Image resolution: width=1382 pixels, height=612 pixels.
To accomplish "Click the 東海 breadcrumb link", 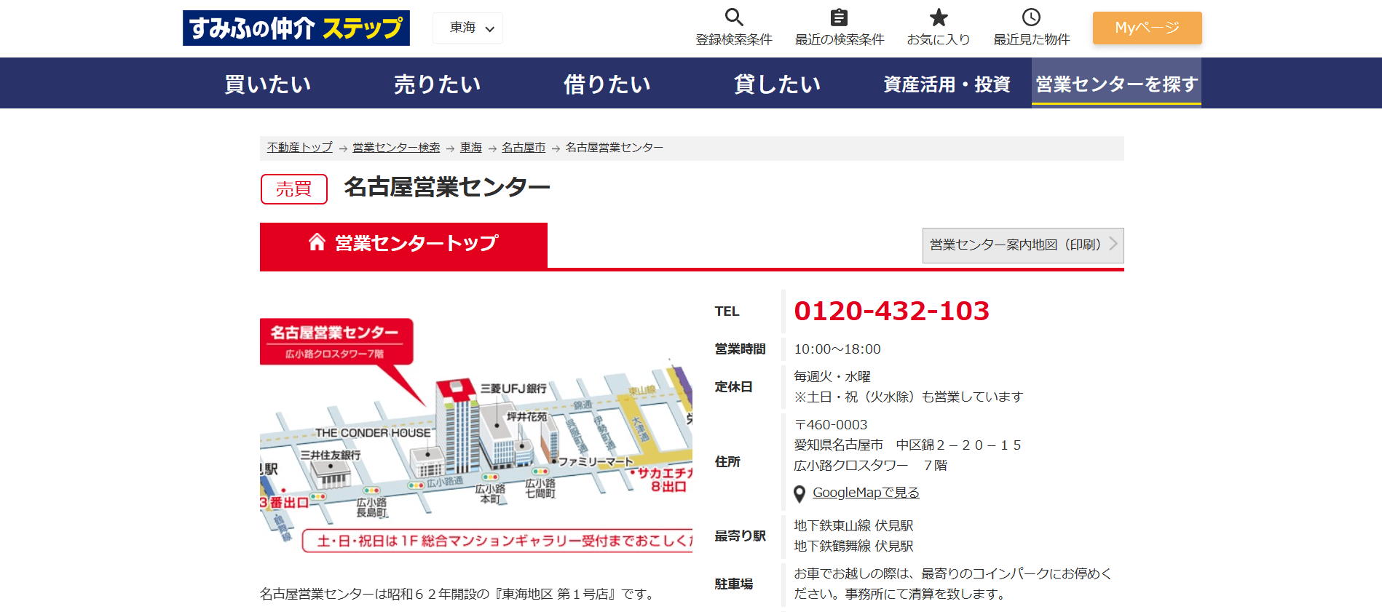I will tap(471, 148).
